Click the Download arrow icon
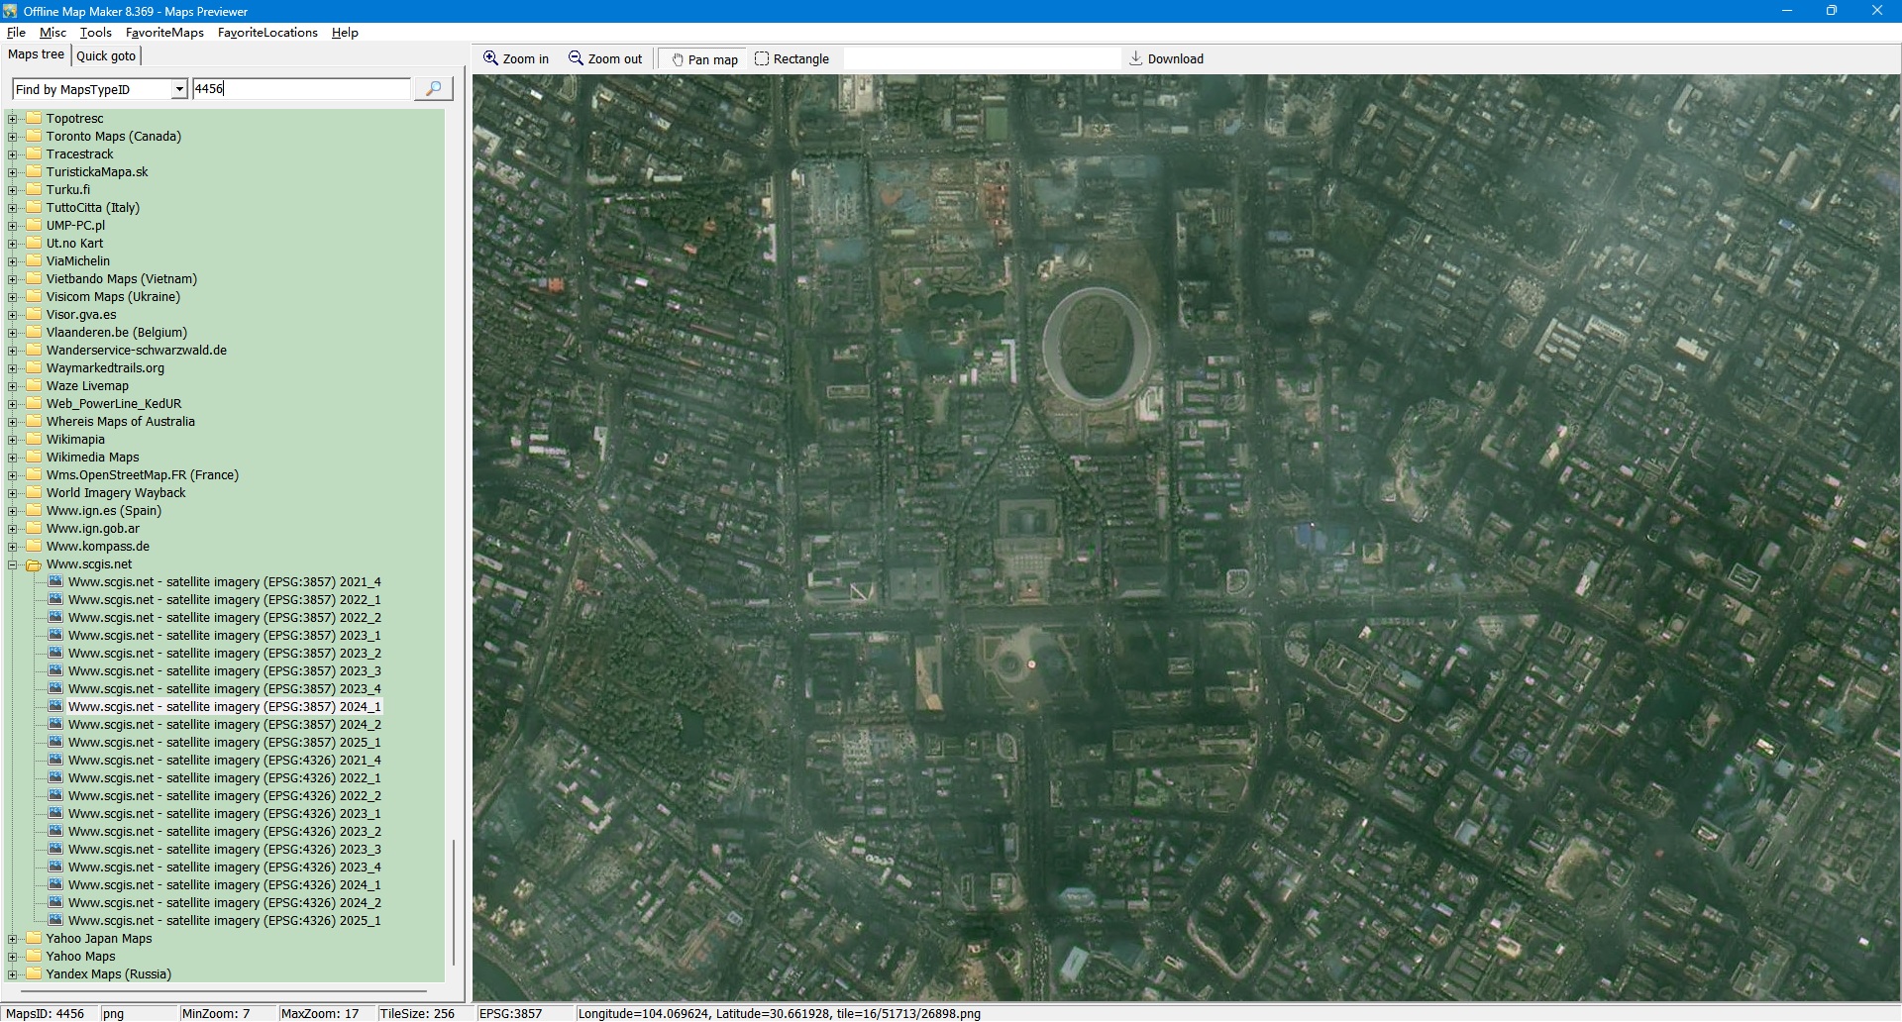 [1136, 59]
